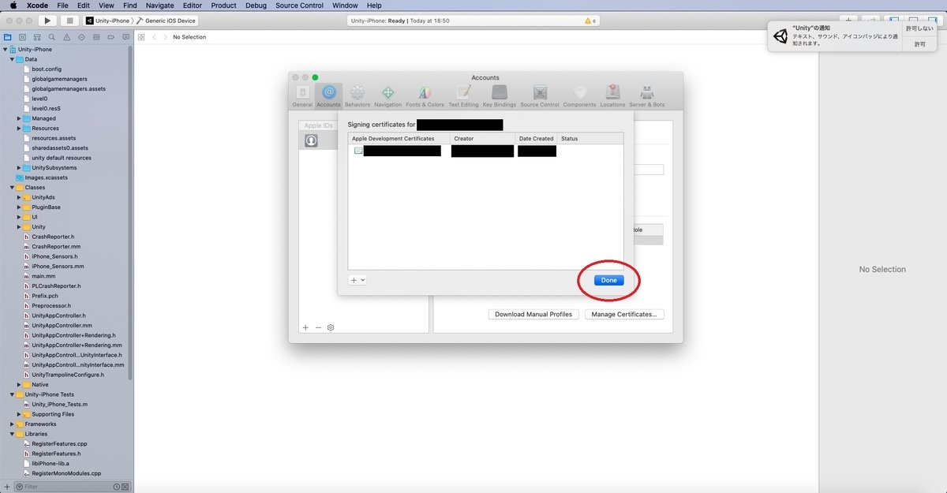Click the navigator Filter field

(71, 487)
